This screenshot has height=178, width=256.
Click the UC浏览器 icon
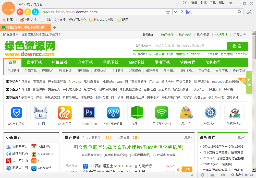click(x=65, y=112)
